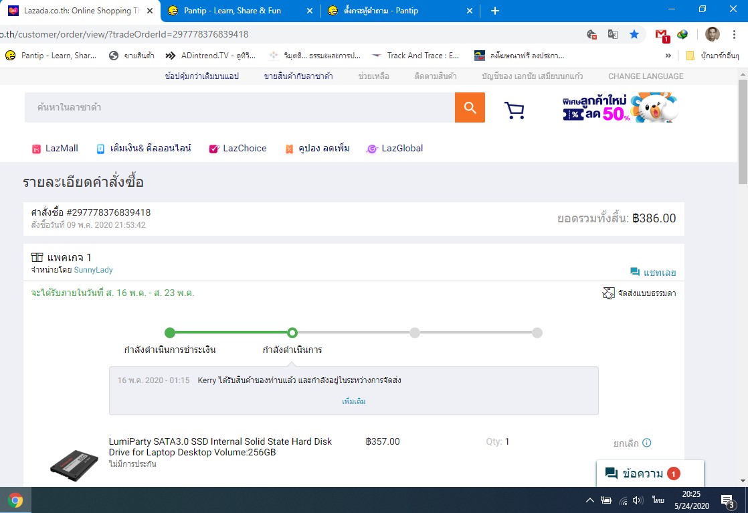Bookmark star icon in address bar
This screenshot has width=748, height=513.
point(634,34)
